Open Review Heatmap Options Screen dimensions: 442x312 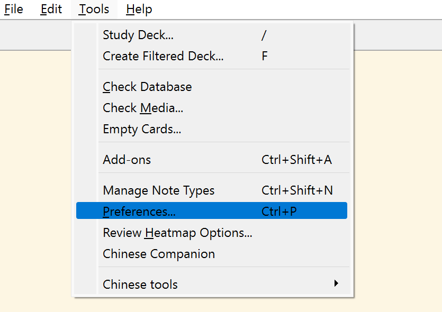tap(177, 233)
